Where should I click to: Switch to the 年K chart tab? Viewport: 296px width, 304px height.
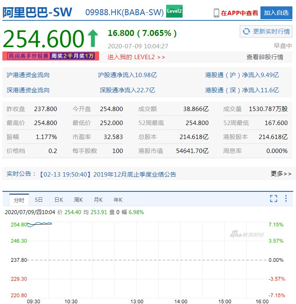click(118, 200)
